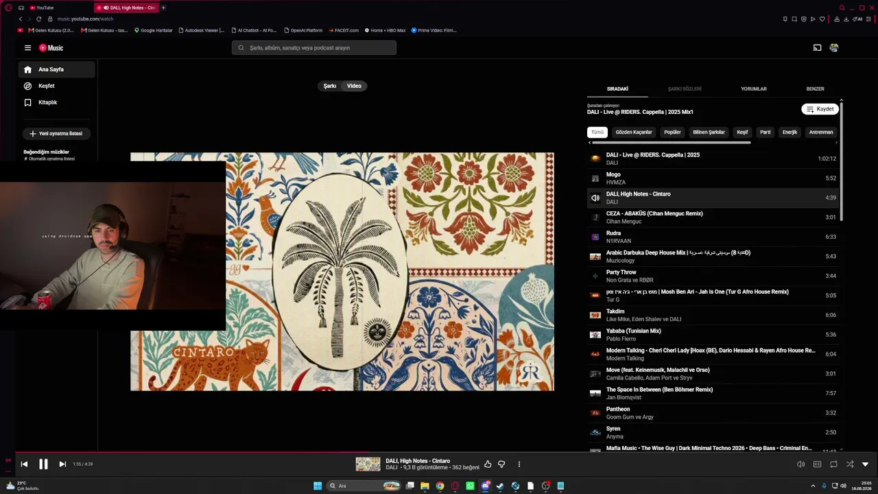Open the cast to device icon
Screen dimensions: 878x494
tap(817, 48)
